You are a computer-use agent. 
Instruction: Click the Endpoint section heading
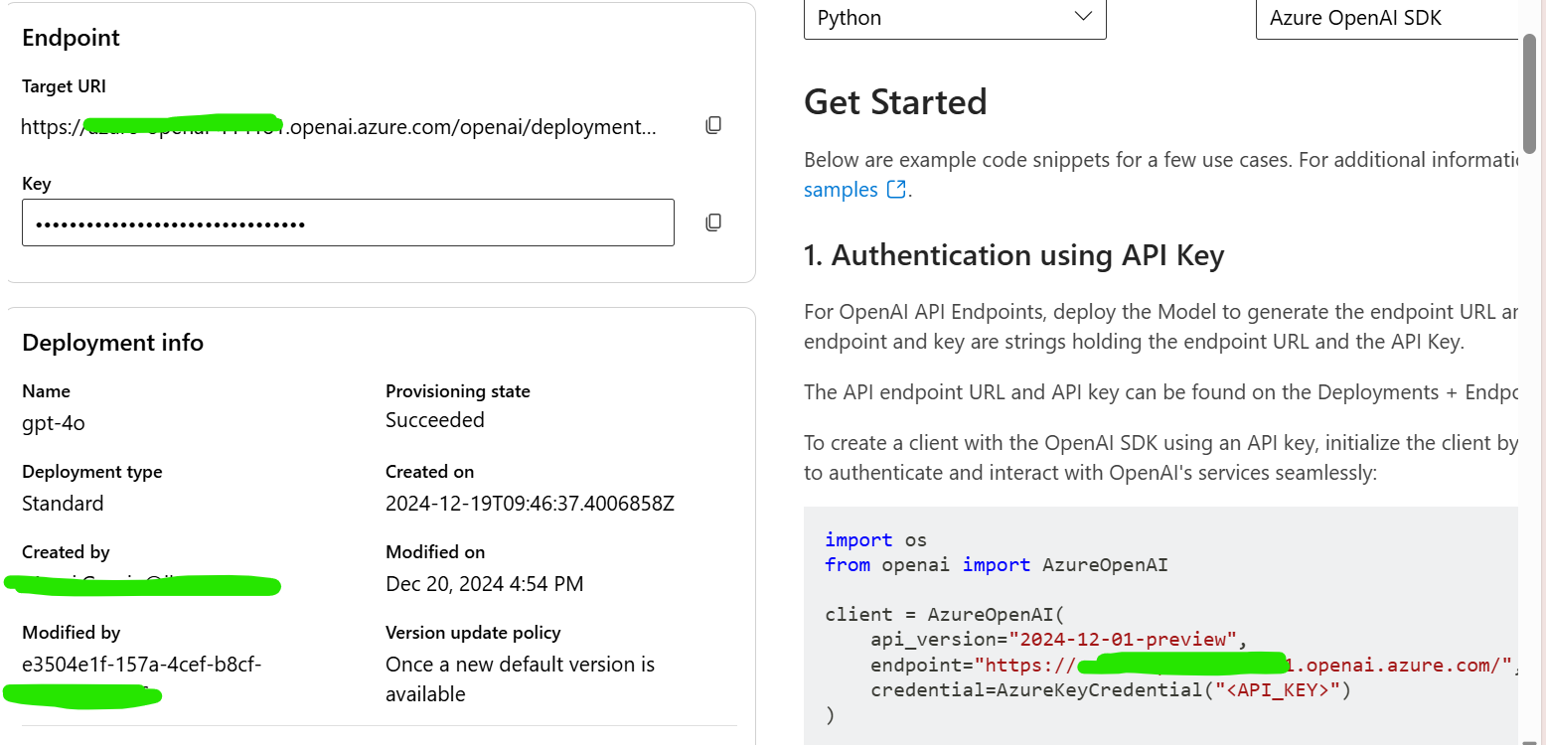pos(71,38)
